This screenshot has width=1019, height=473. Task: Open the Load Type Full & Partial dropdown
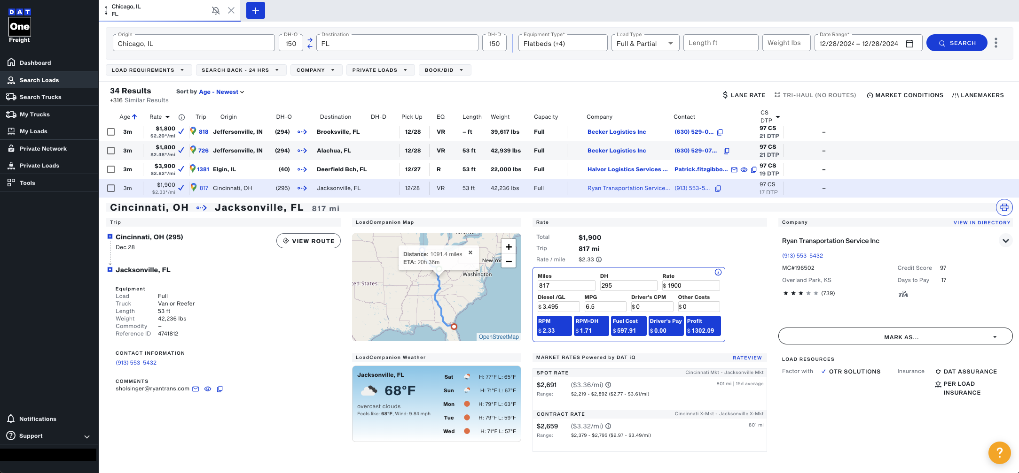(x=645, y=43)
